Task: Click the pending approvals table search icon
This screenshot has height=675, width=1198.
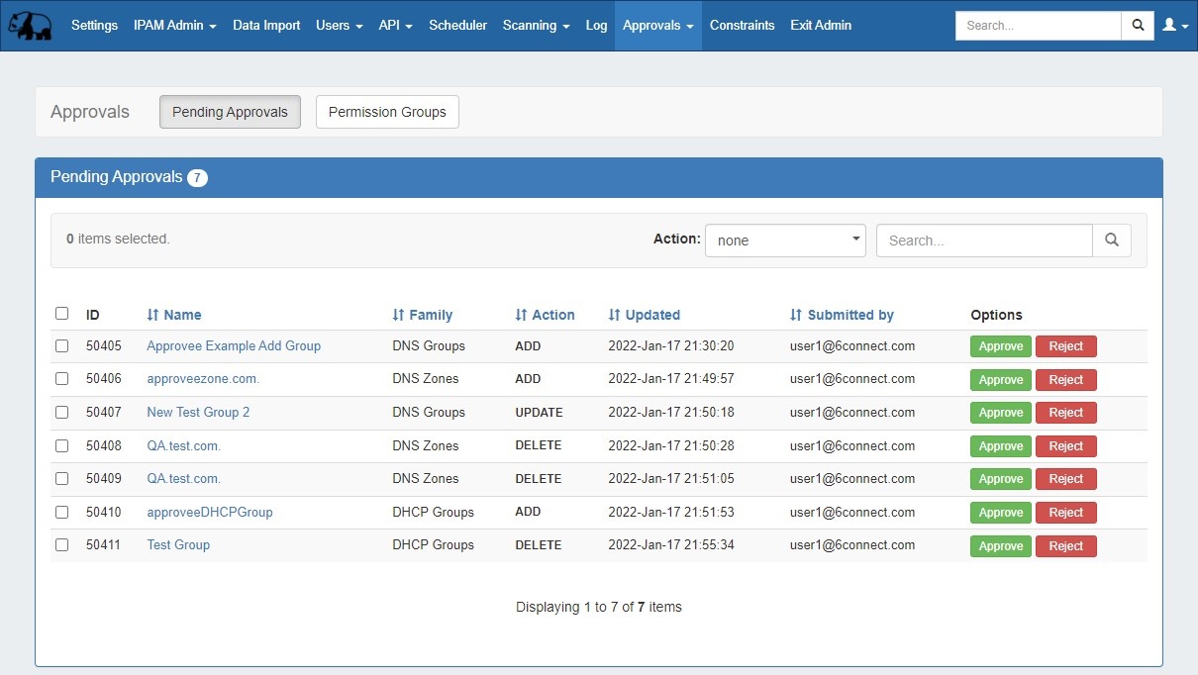Action: click(x=1111, y=241)
